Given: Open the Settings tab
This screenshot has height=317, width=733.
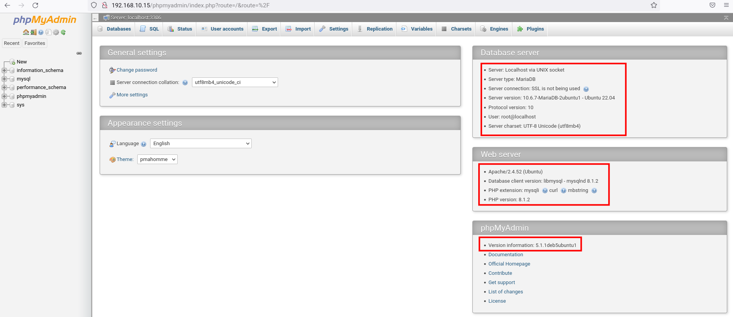Looking at the screenshot, I should point(334,29).
